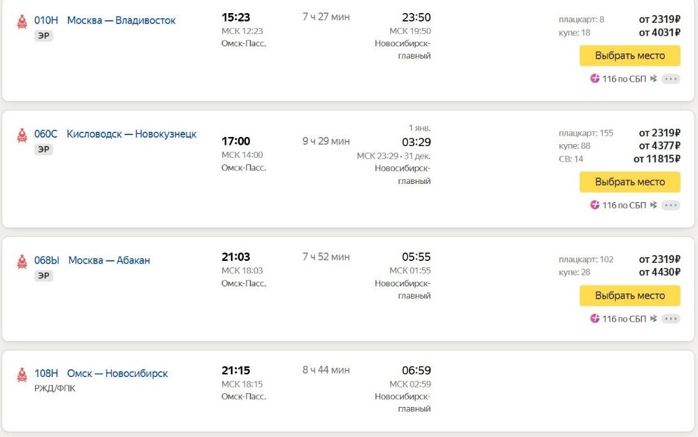Screen dimensions: 698x437
Task: Click купе price от 4031₽ on train 010Н
Action: coord(660,33)
